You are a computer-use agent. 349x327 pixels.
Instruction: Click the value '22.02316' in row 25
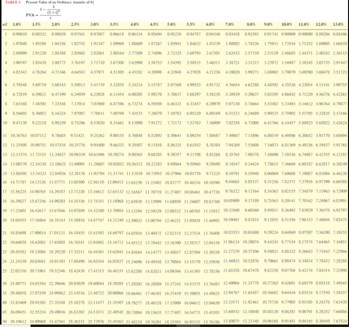click(19, 271)
